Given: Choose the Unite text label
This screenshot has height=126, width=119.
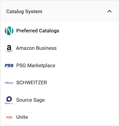Looking at the screenshot, I should (22, 117).
